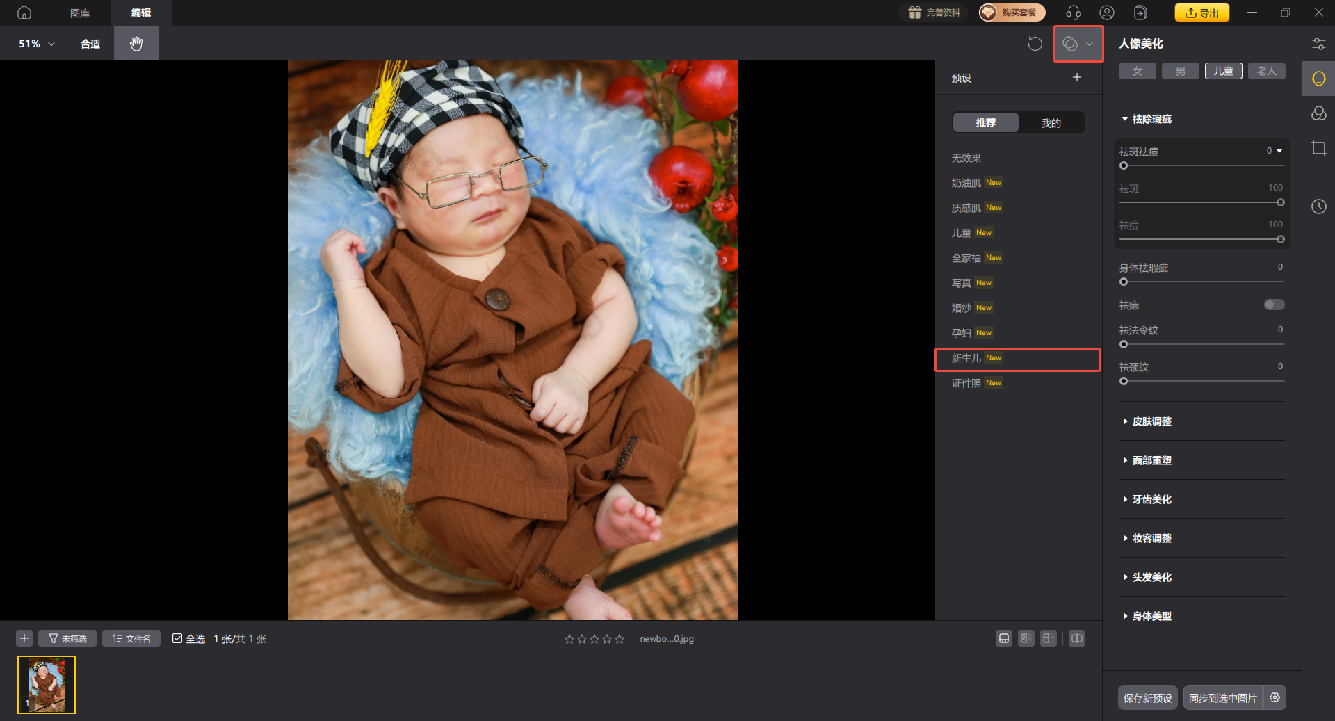This screenshot has height=721, width=1335.
Task: Click the undo reset icon
Action: pos(1035,44)
